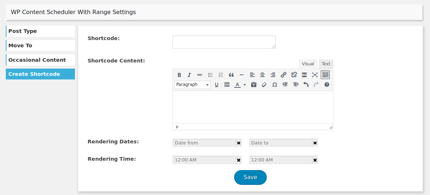Decrease indent of the paragraph
Screen dimensions: 430x195
[x=285, y=85]
